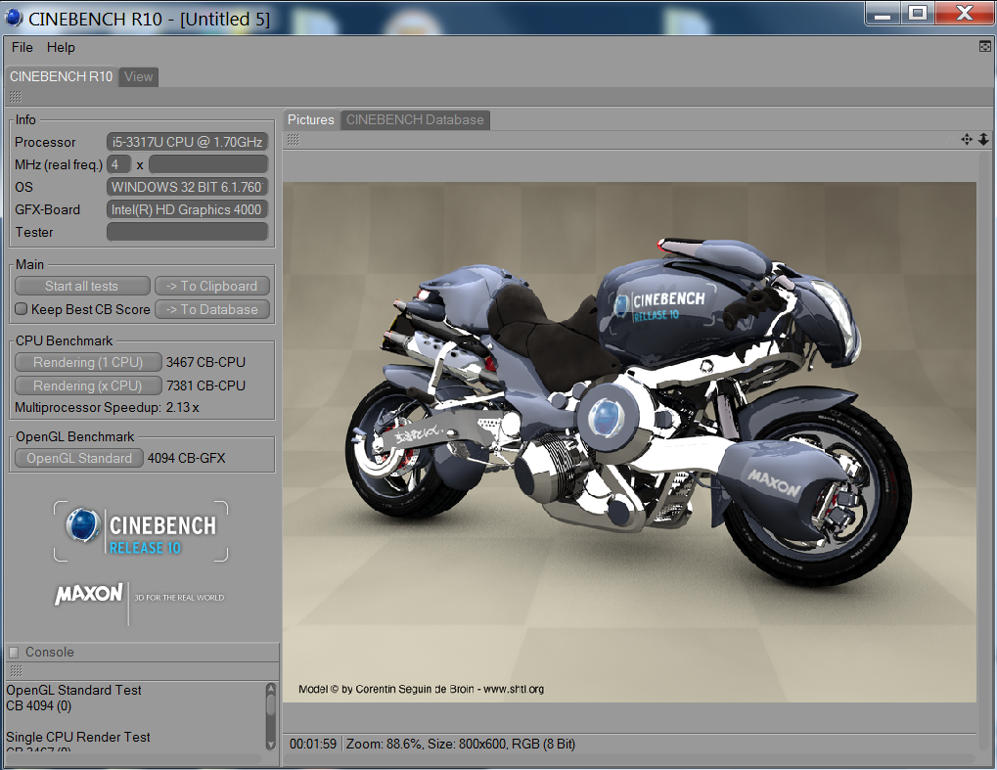Open the Help menu
The image size is (997, 770).
[x=61, y=47]
